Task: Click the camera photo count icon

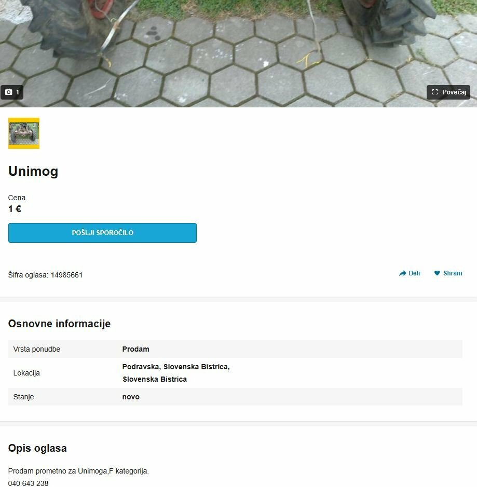Action: (x=9, y=92)
